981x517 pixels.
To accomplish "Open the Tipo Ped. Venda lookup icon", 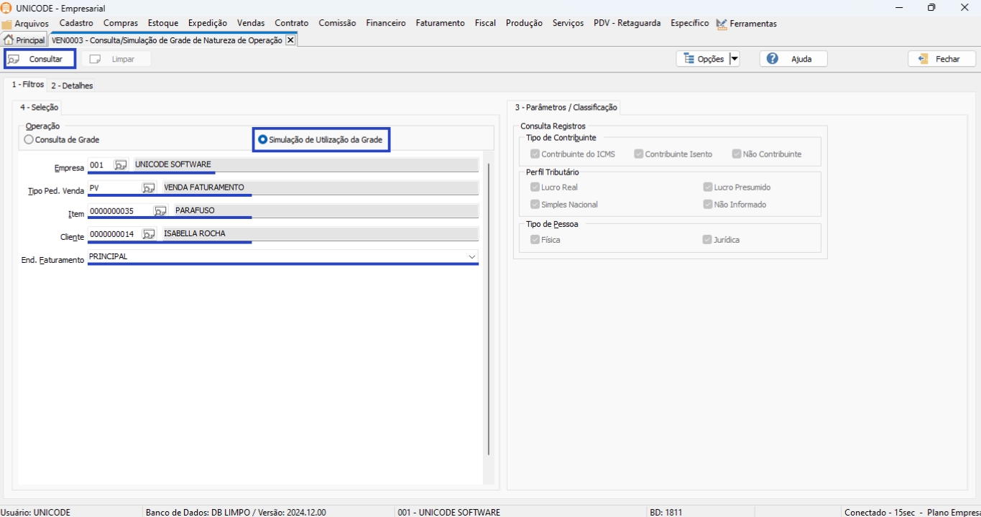I will coord(149,188).
